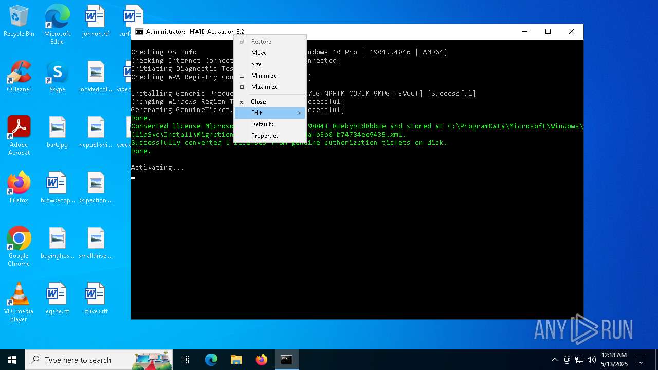
Task: Click the 'Successfully converted 1 licenses' line
Action: click(289, 143)
